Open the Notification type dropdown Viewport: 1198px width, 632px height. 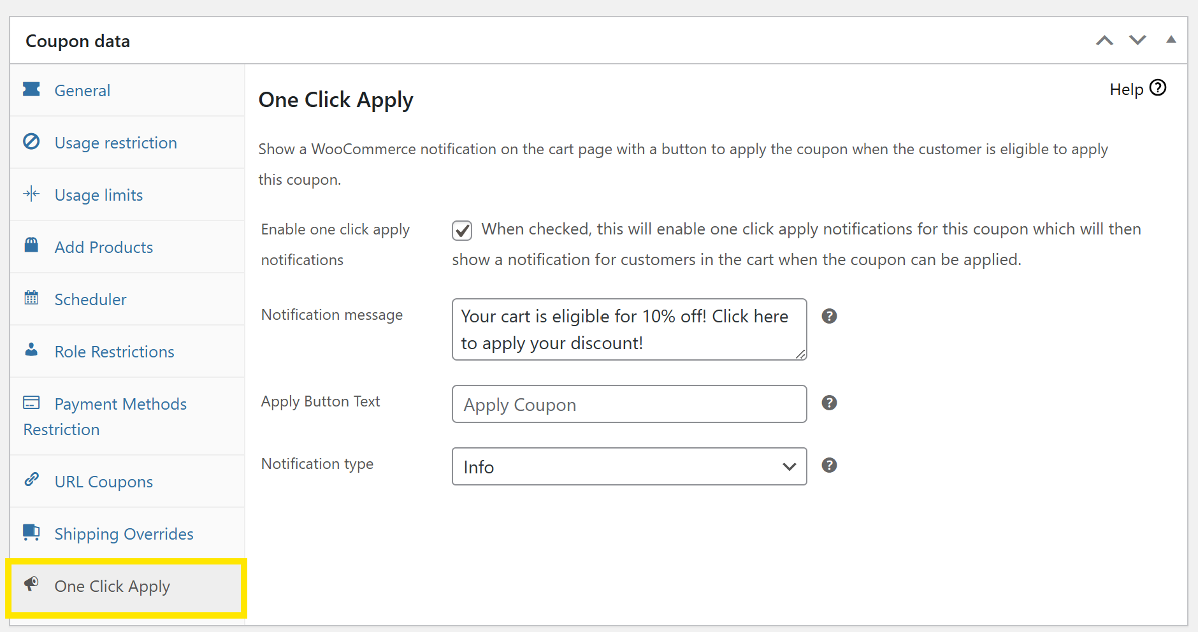click(x=630, y=466)
